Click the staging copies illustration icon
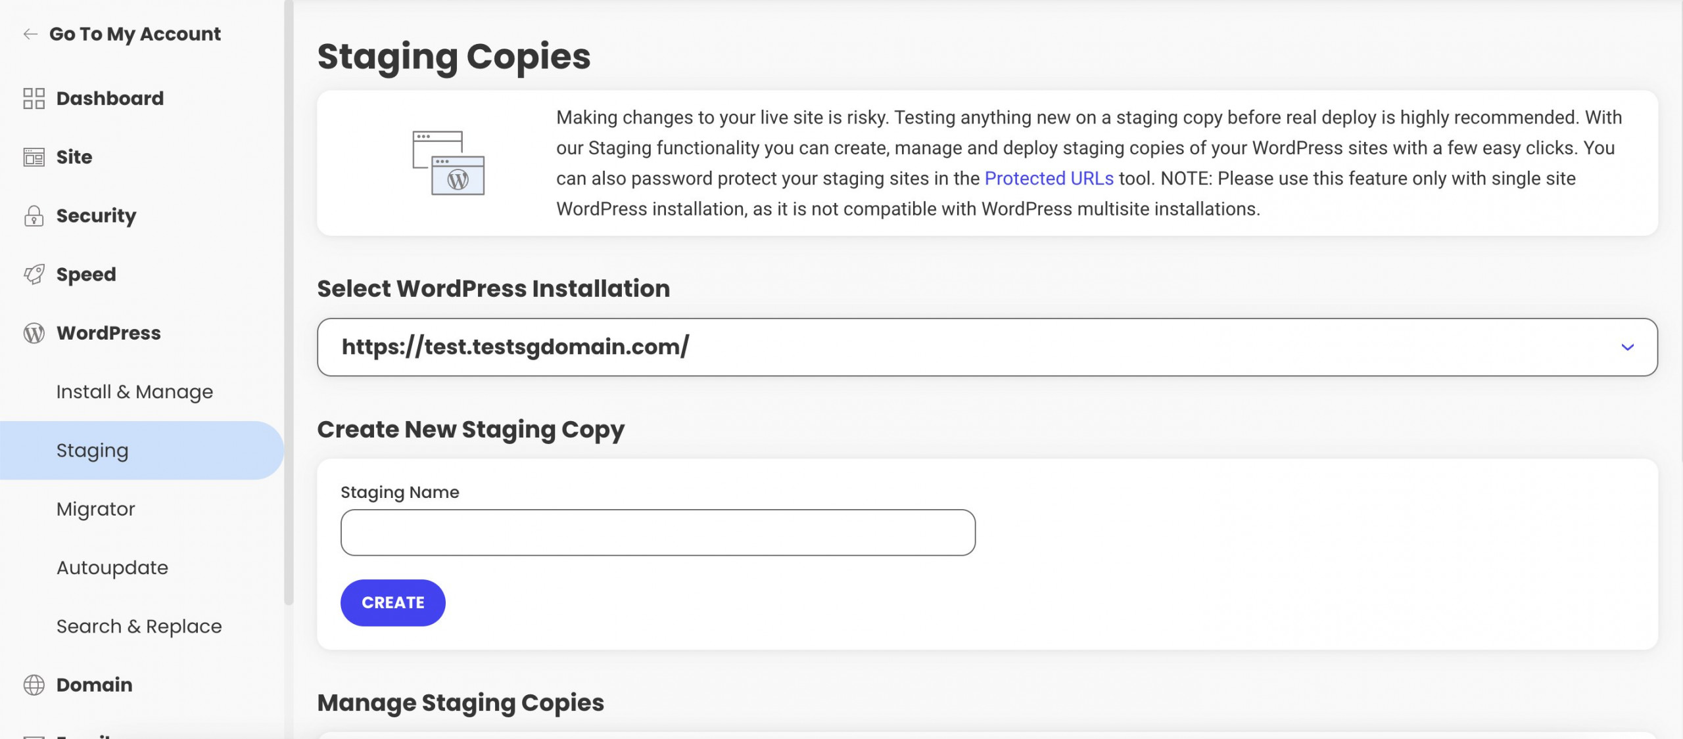The width and height of the screenshot is (1683, 739). 448,163
